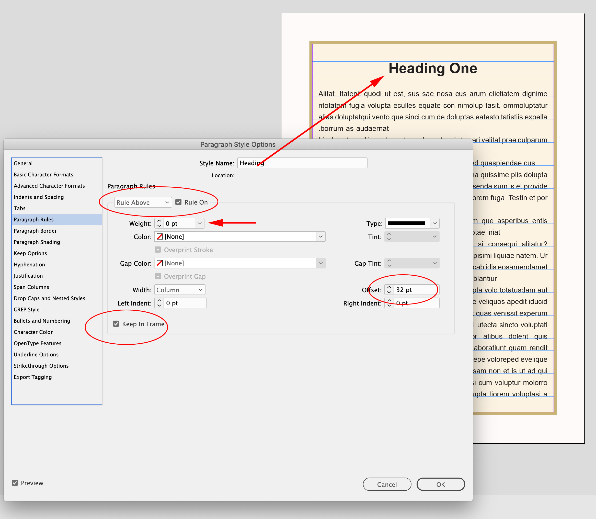The width and height of the screenshot is (596, 519).
Task: Click the Color [None] swatch icon
Action: [159, 237]
